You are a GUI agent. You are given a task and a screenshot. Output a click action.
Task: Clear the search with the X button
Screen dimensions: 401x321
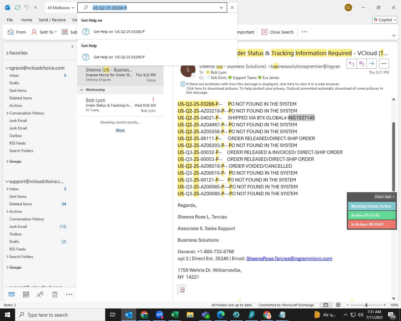tap(232, 8)
